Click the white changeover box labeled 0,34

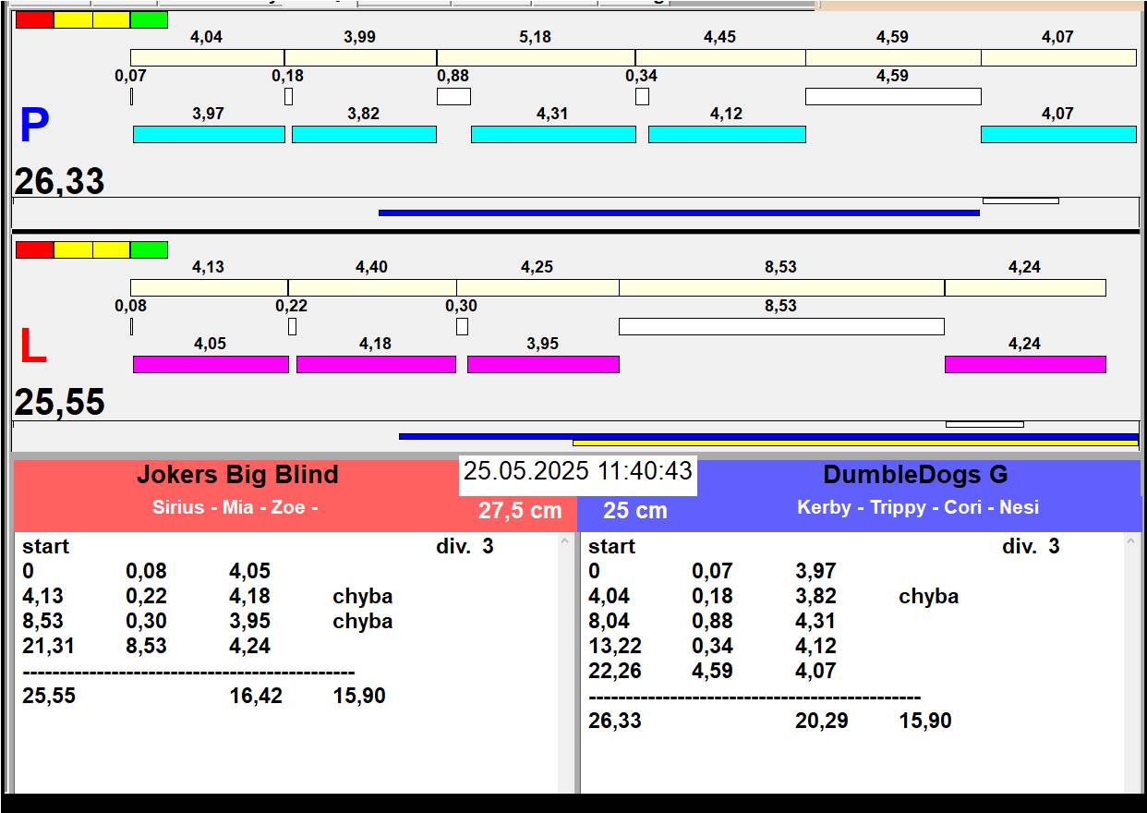(x=642, y=96)
